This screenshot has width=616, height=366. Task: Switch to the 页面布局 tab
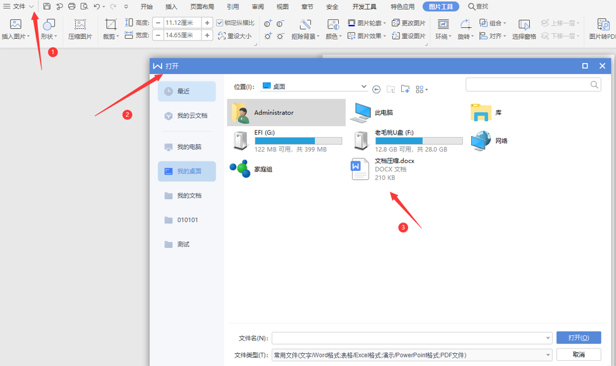coord(202,6)
